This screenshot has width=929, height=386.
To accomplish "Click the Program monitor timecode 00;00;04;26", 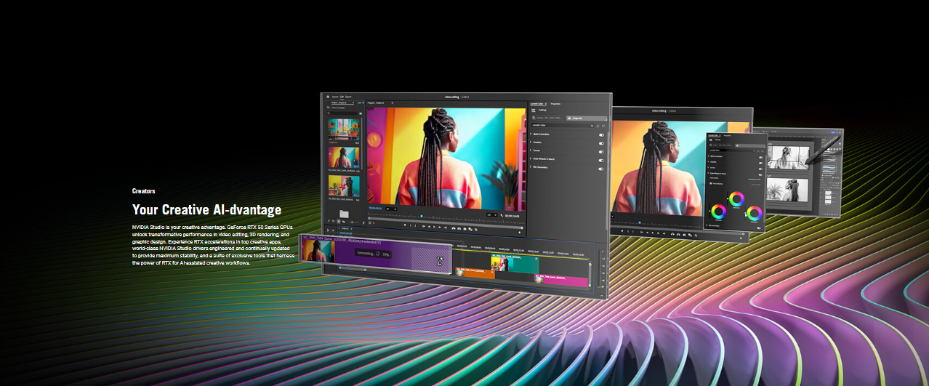I will 375,209.
